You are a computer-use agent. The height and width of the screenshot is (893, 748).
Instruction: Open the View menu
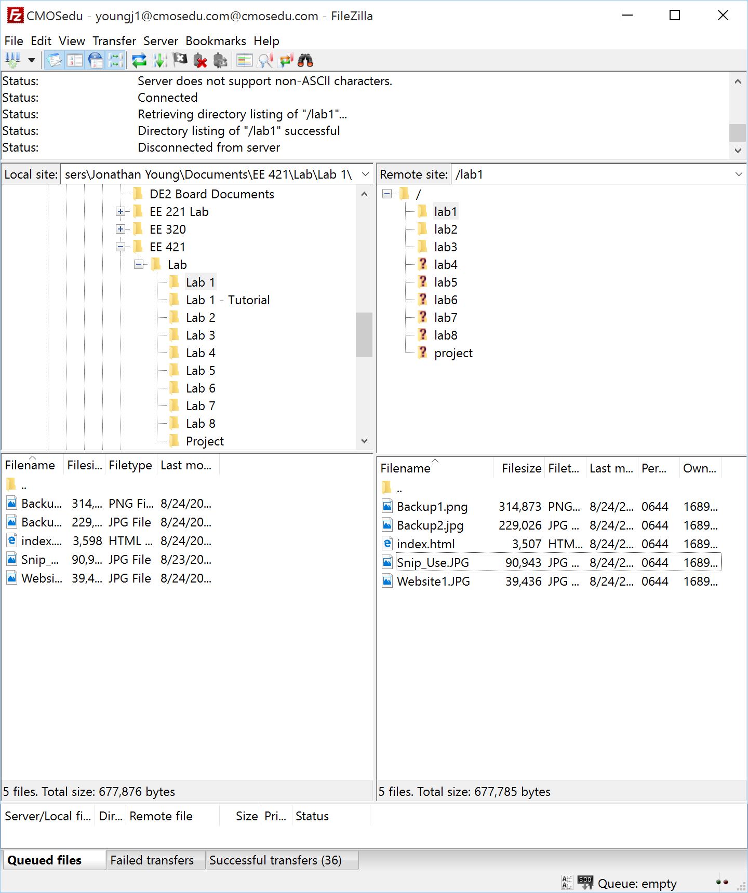tap(72, 41)
